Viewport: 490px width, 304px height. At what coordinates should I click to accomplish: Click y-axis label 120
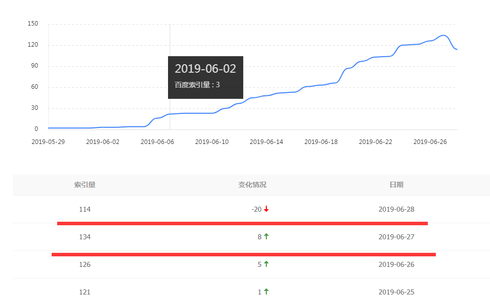click(x=33, y=45)
